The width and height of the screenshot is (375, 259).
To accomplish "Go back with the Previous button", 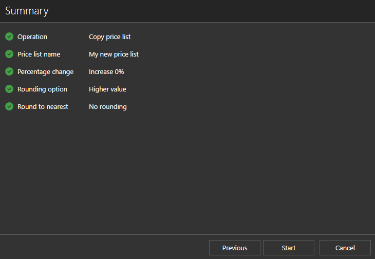I will click(235, 248).
